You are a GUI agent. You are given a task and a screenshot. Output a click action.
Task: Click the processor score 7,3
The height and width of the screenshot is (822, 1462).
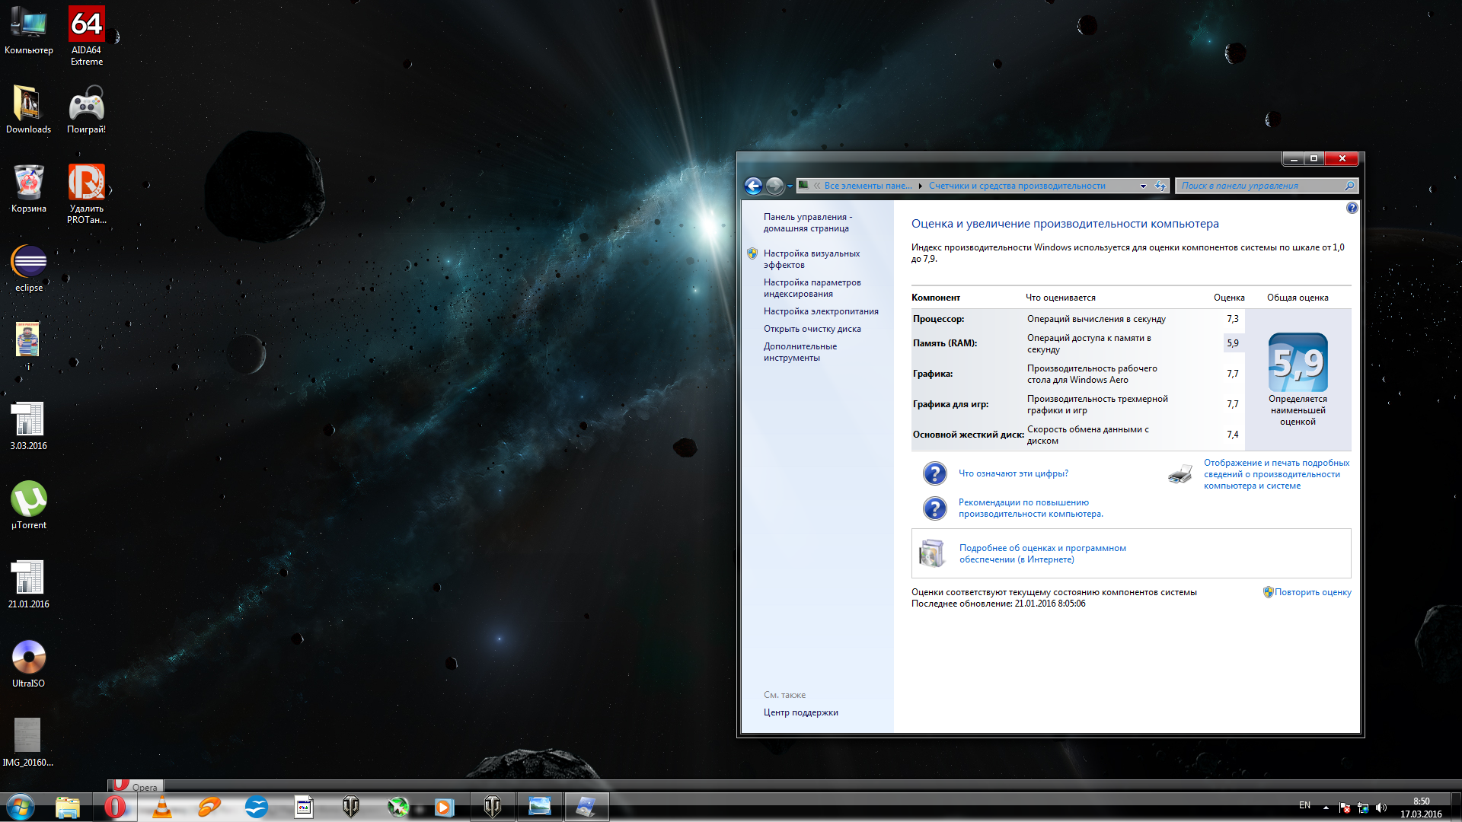pyautogui.click(x=1232, y=319)
